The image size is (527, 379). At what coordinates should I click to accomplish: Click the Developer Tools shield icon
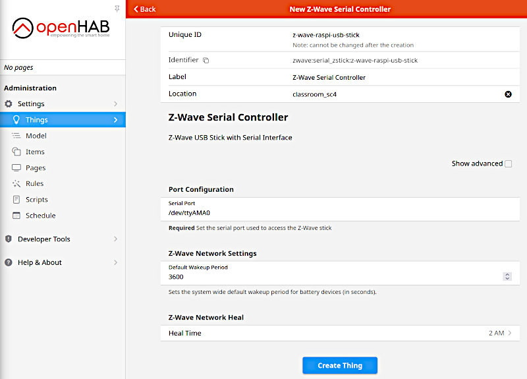(x=9, y=239)
